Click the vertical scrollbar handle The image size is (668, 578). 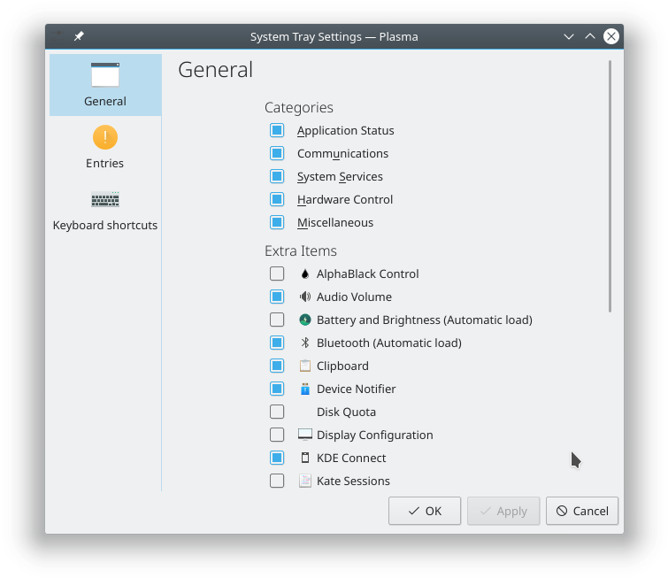click(x=610, y=186)
